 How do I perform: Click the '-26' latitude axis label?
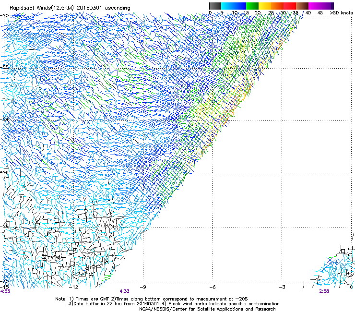click(x=4, y=172)
